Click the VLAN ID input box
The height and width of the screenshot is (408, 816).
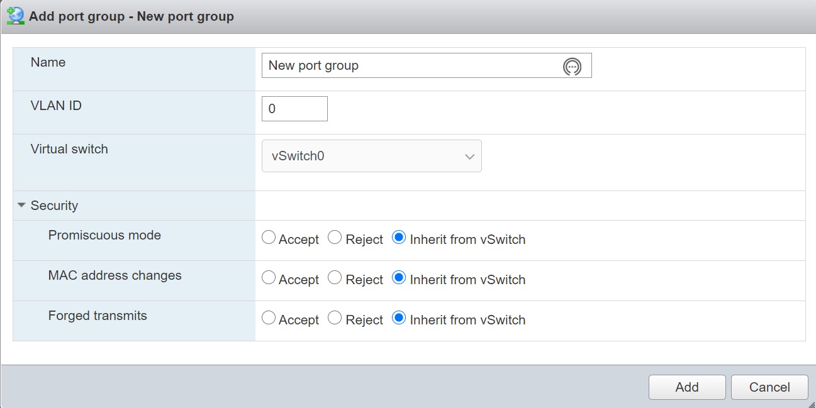pos(294,109)
